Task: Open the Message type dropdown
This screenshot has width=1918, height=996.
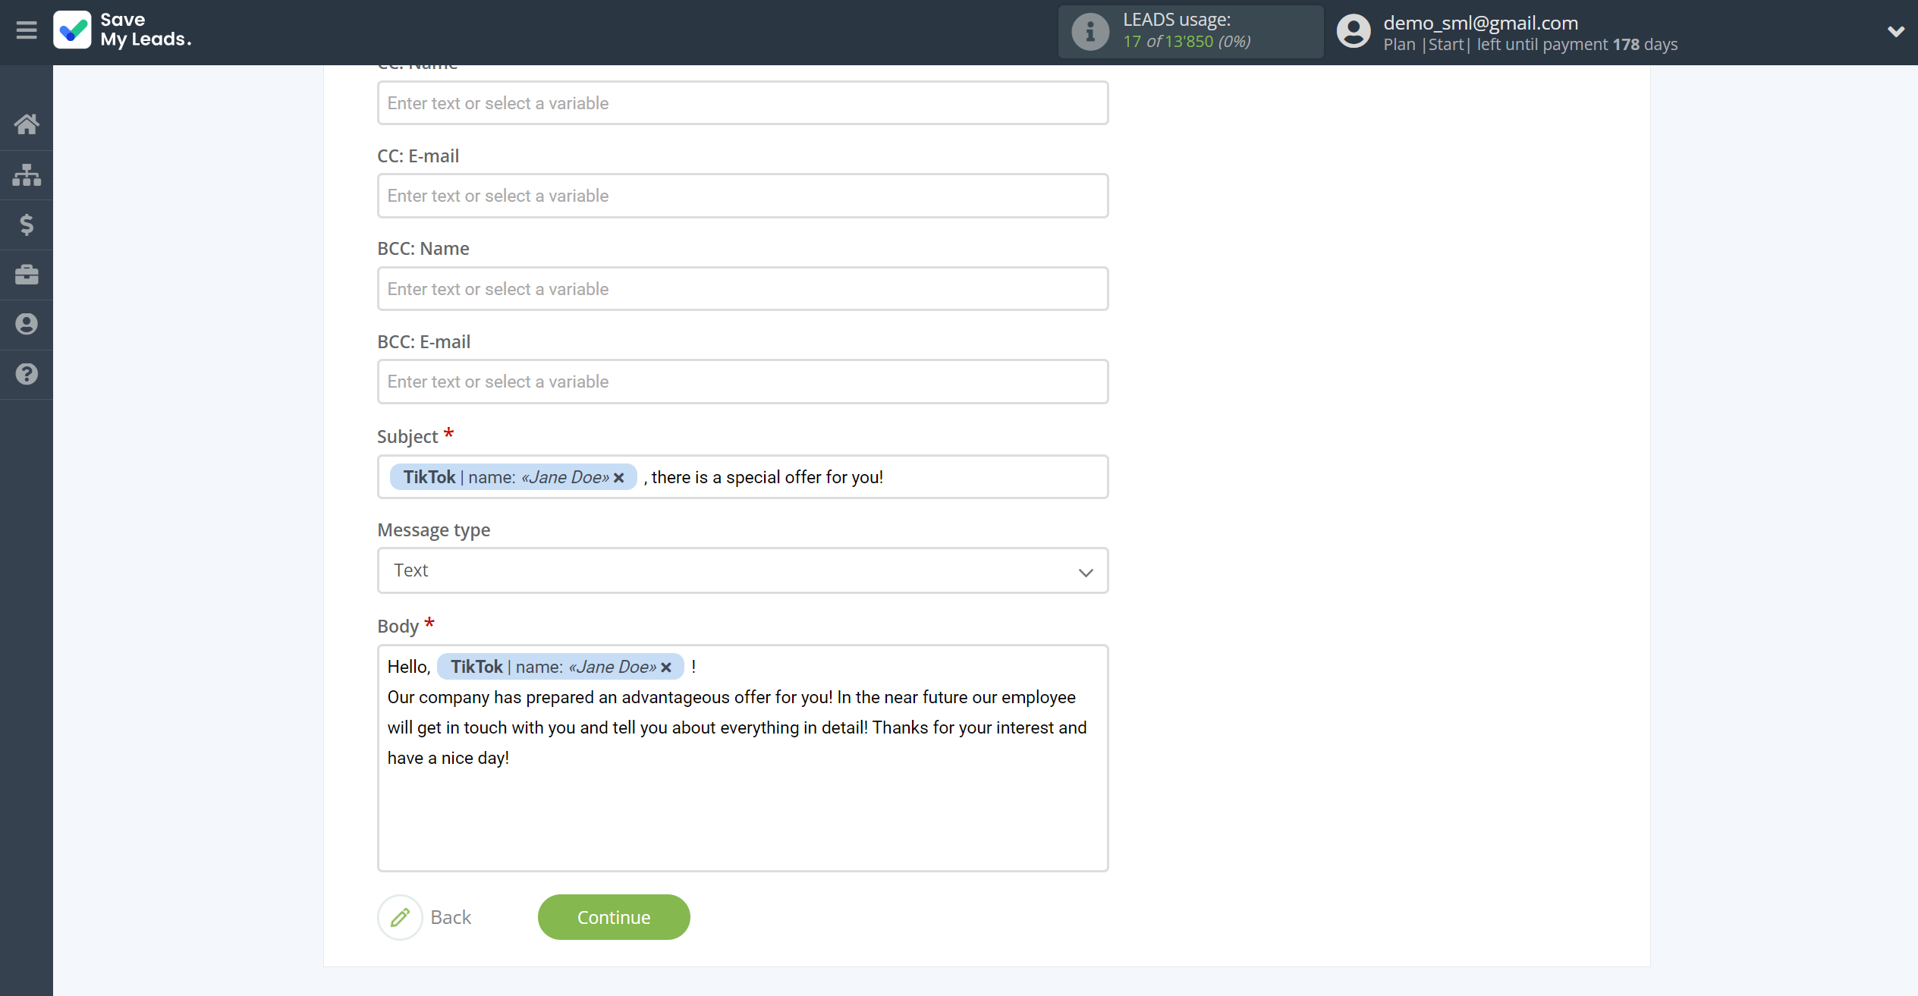Action: [743, 571]
